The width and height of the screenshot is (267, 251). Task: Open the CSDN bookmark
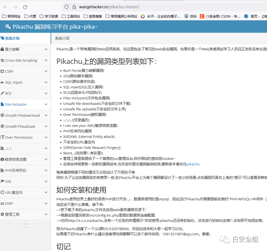tap(220, 16)
